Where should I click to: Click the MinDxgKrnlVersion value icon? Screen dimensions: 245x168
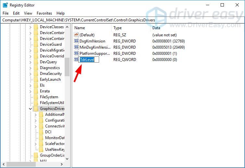(76, 47)
